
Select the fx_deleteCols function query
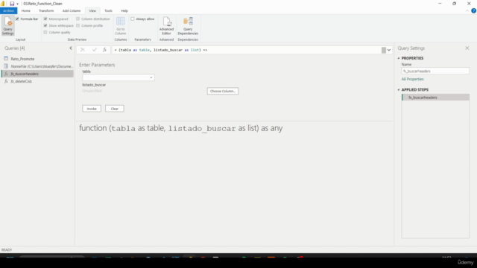click(x=22, y=81)
